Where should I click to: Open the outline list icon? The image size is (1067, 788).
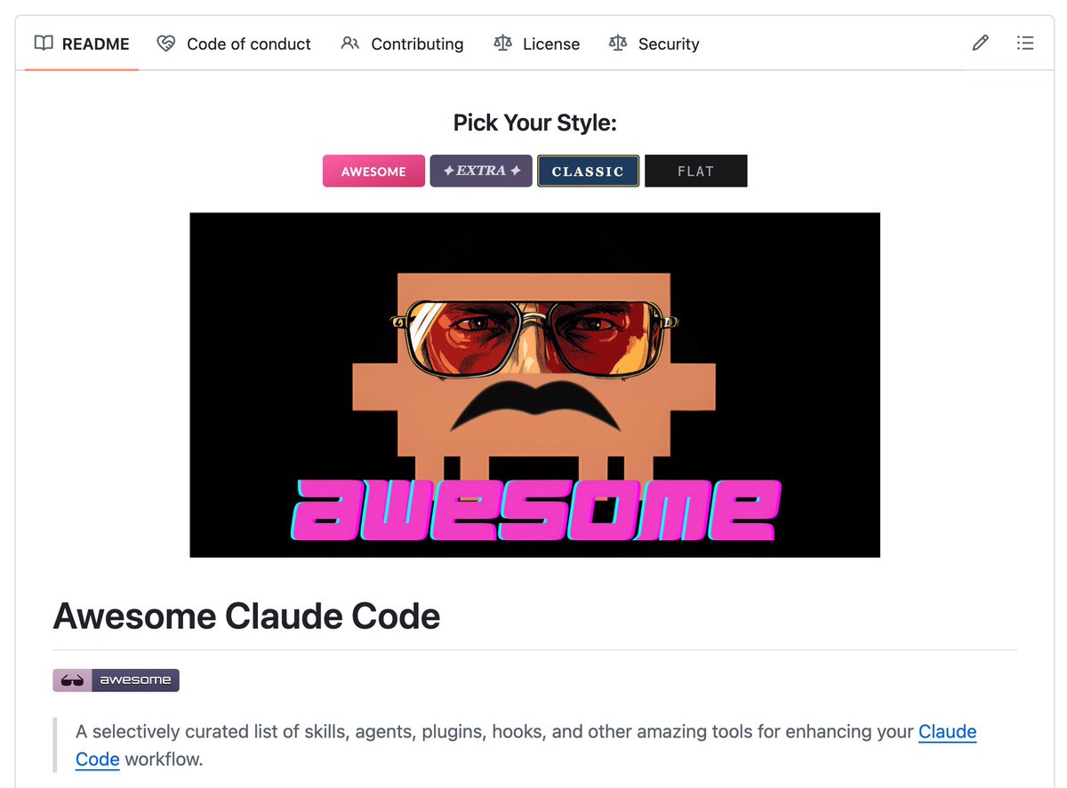[1025, 43]
